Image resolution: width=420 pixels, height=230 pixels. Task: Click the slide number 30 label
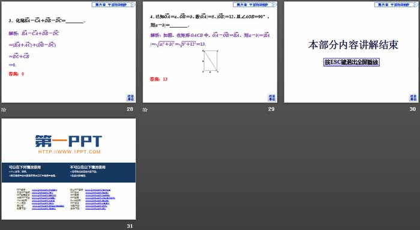click(x=413, y=109)
